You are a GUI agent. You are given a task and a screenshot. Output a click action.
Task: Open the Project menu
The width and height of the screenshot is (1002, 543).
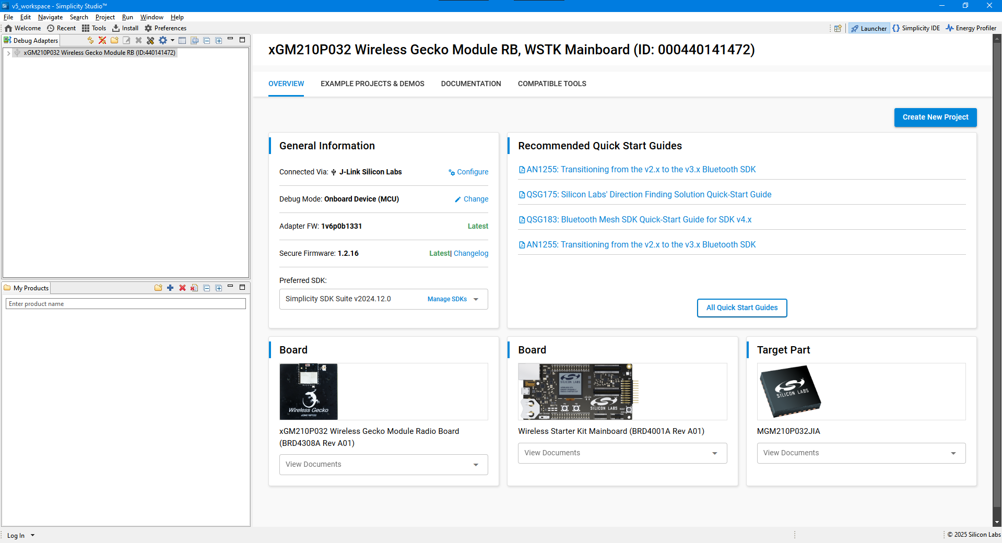105,17
